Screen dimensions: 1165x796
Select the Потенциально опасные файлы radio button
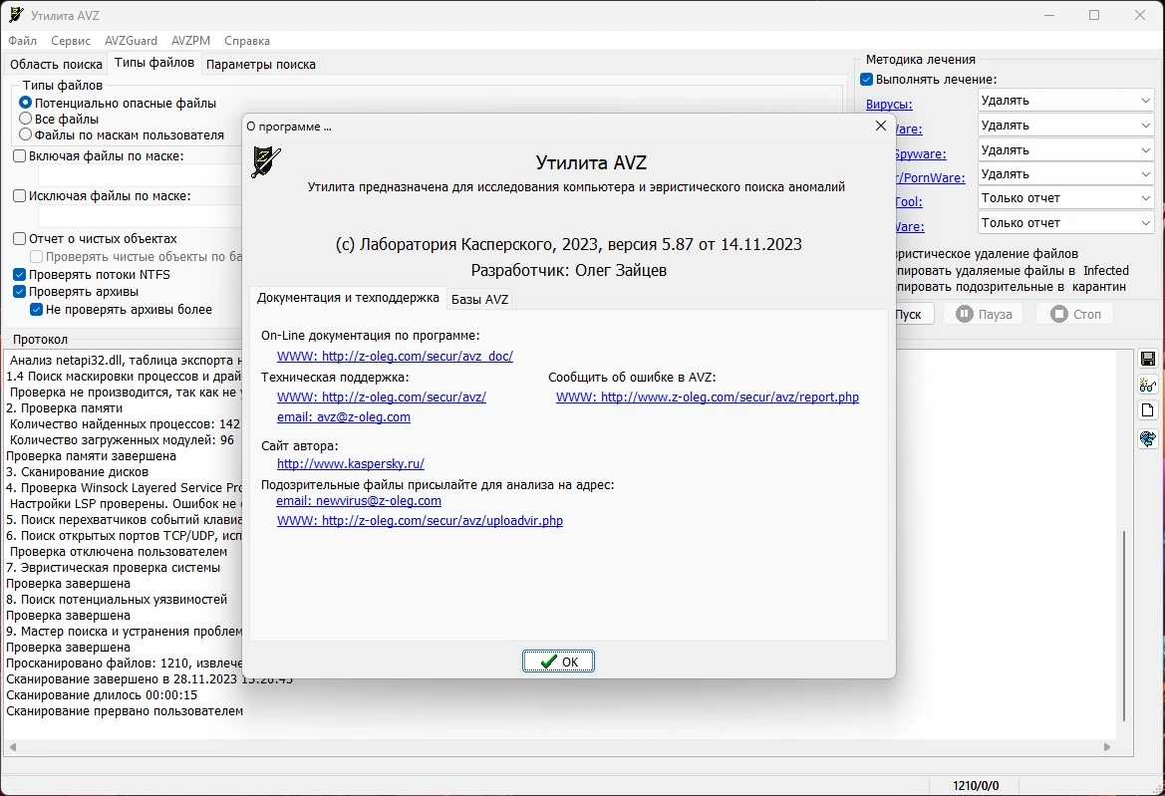coord(25,103)
